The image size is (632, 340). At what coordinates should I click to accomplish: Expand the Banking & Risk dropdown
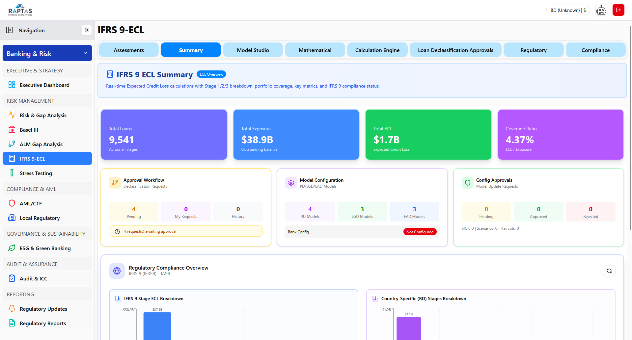47,53
